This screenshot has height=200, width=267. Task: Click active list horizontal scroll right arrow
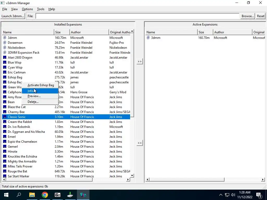point(263,179)
